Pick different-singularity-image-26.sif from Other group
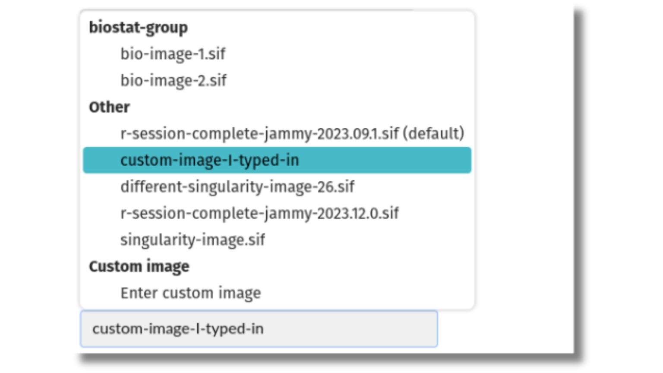663x373 pixels. click(x=237, y=186)
